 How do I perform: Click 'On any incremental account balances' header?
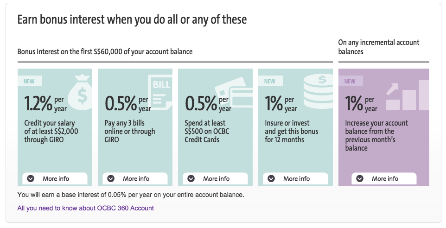tap(379, 47)
